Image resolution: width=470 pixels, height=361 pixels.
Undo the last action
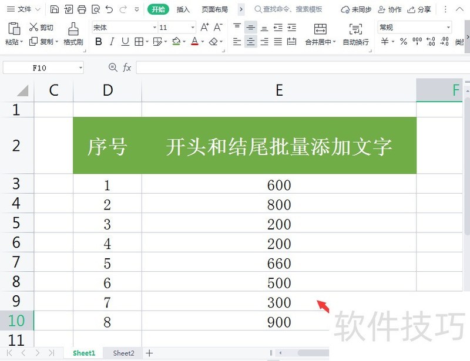(109, 9)
